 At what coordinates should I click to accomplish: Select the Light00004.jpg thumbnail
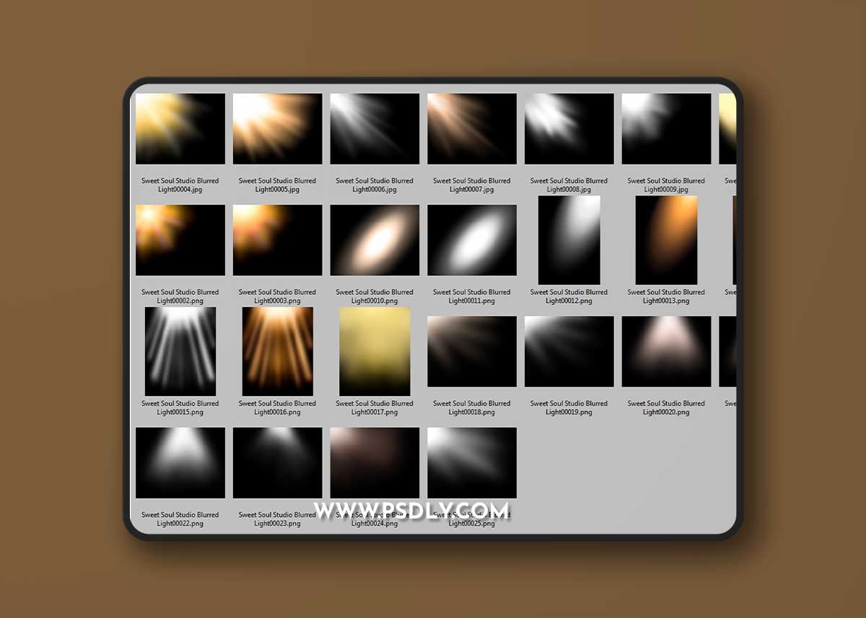tap(180, 127)
